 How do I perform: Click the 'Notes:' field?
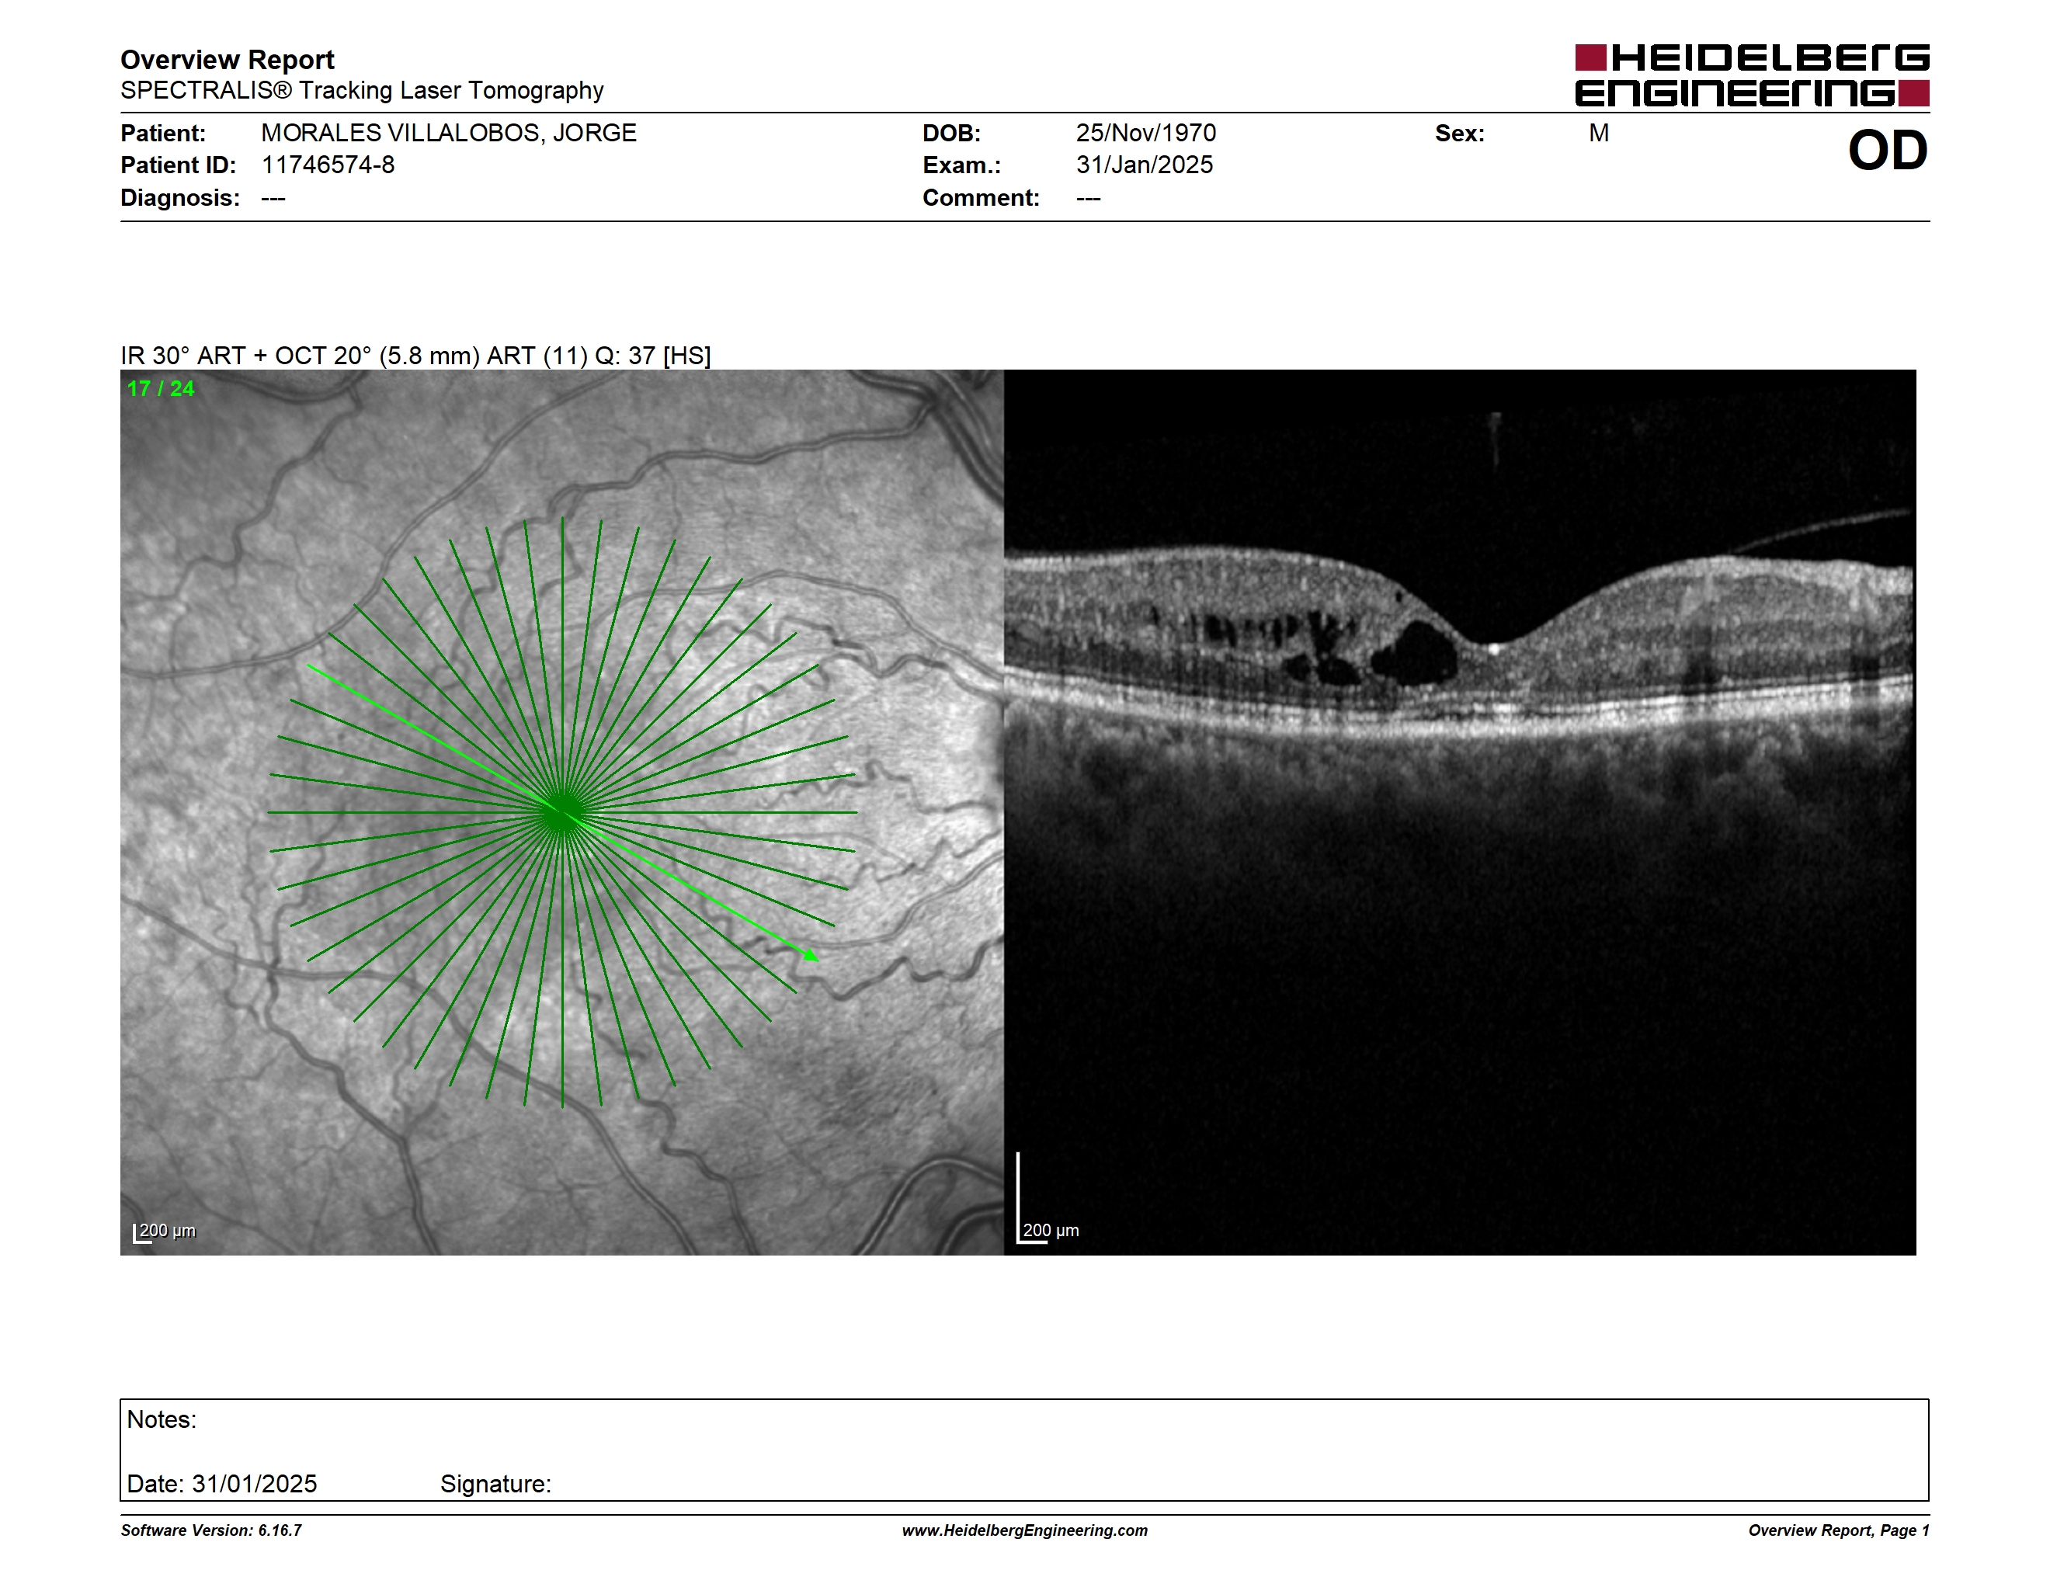pyautogui.click(x=162, y=1420)
